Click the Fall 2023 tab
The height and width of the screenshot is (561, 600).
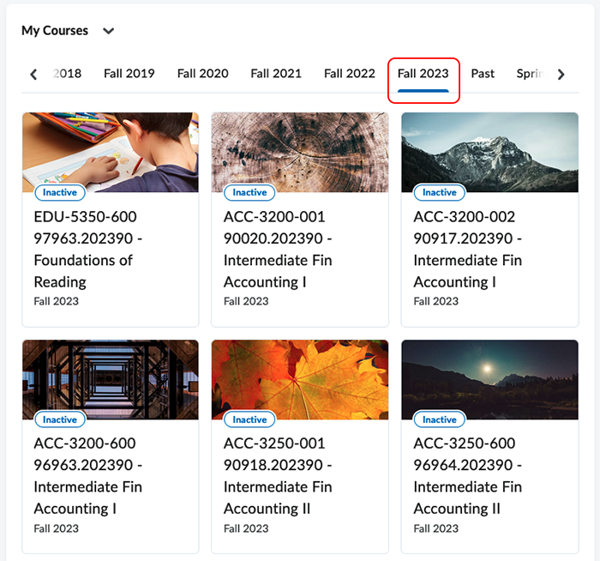click(423, 74)
